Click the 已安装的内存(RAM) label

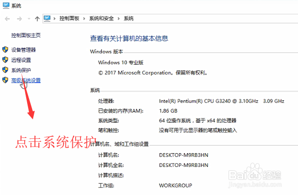coord(121,111)
